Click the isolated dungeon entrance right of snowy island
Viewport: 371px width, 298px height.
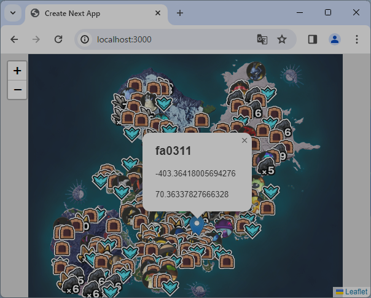pyautogui.click(x=202, y=120)
